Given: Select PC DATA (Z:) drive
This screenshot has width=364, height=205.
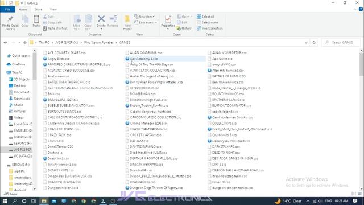Looking at the screenshot, I should click(20, 156).
